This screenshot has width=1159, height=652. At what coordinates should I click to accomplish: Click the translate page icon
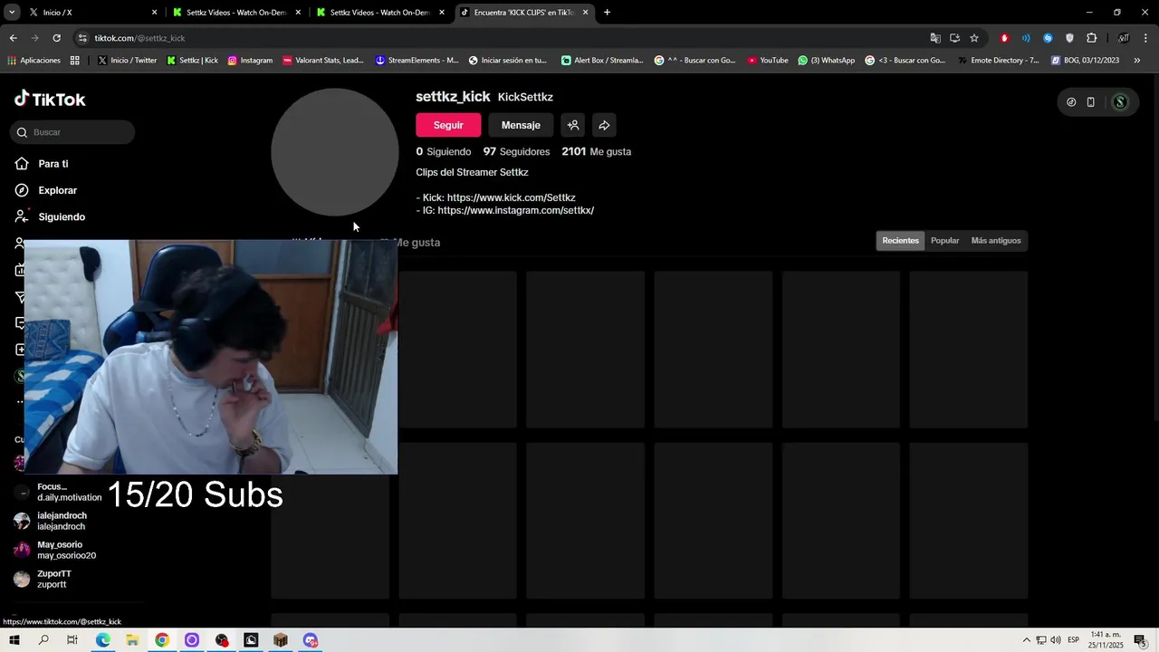tap(935, 38)
